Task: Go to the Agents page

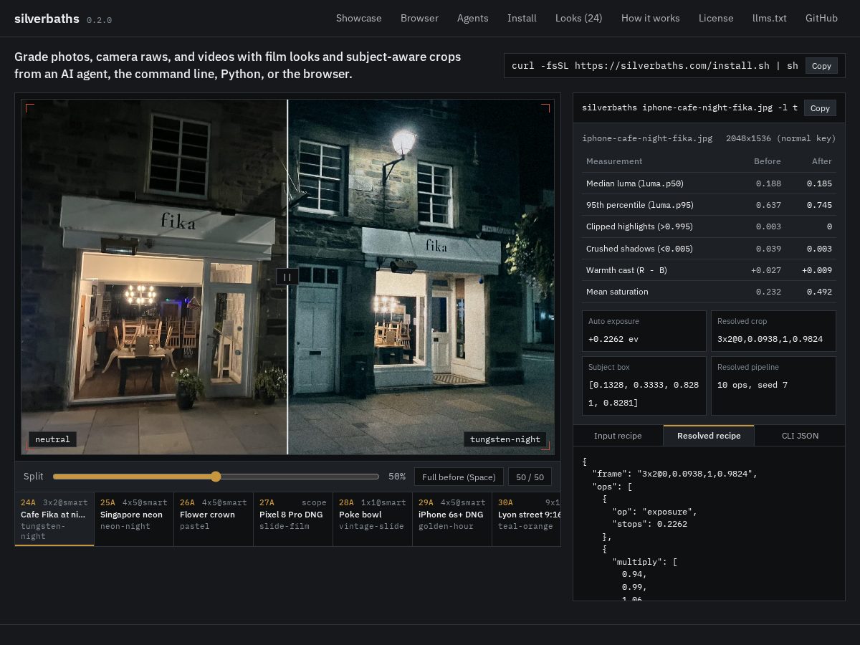Action: click(473, 18)
